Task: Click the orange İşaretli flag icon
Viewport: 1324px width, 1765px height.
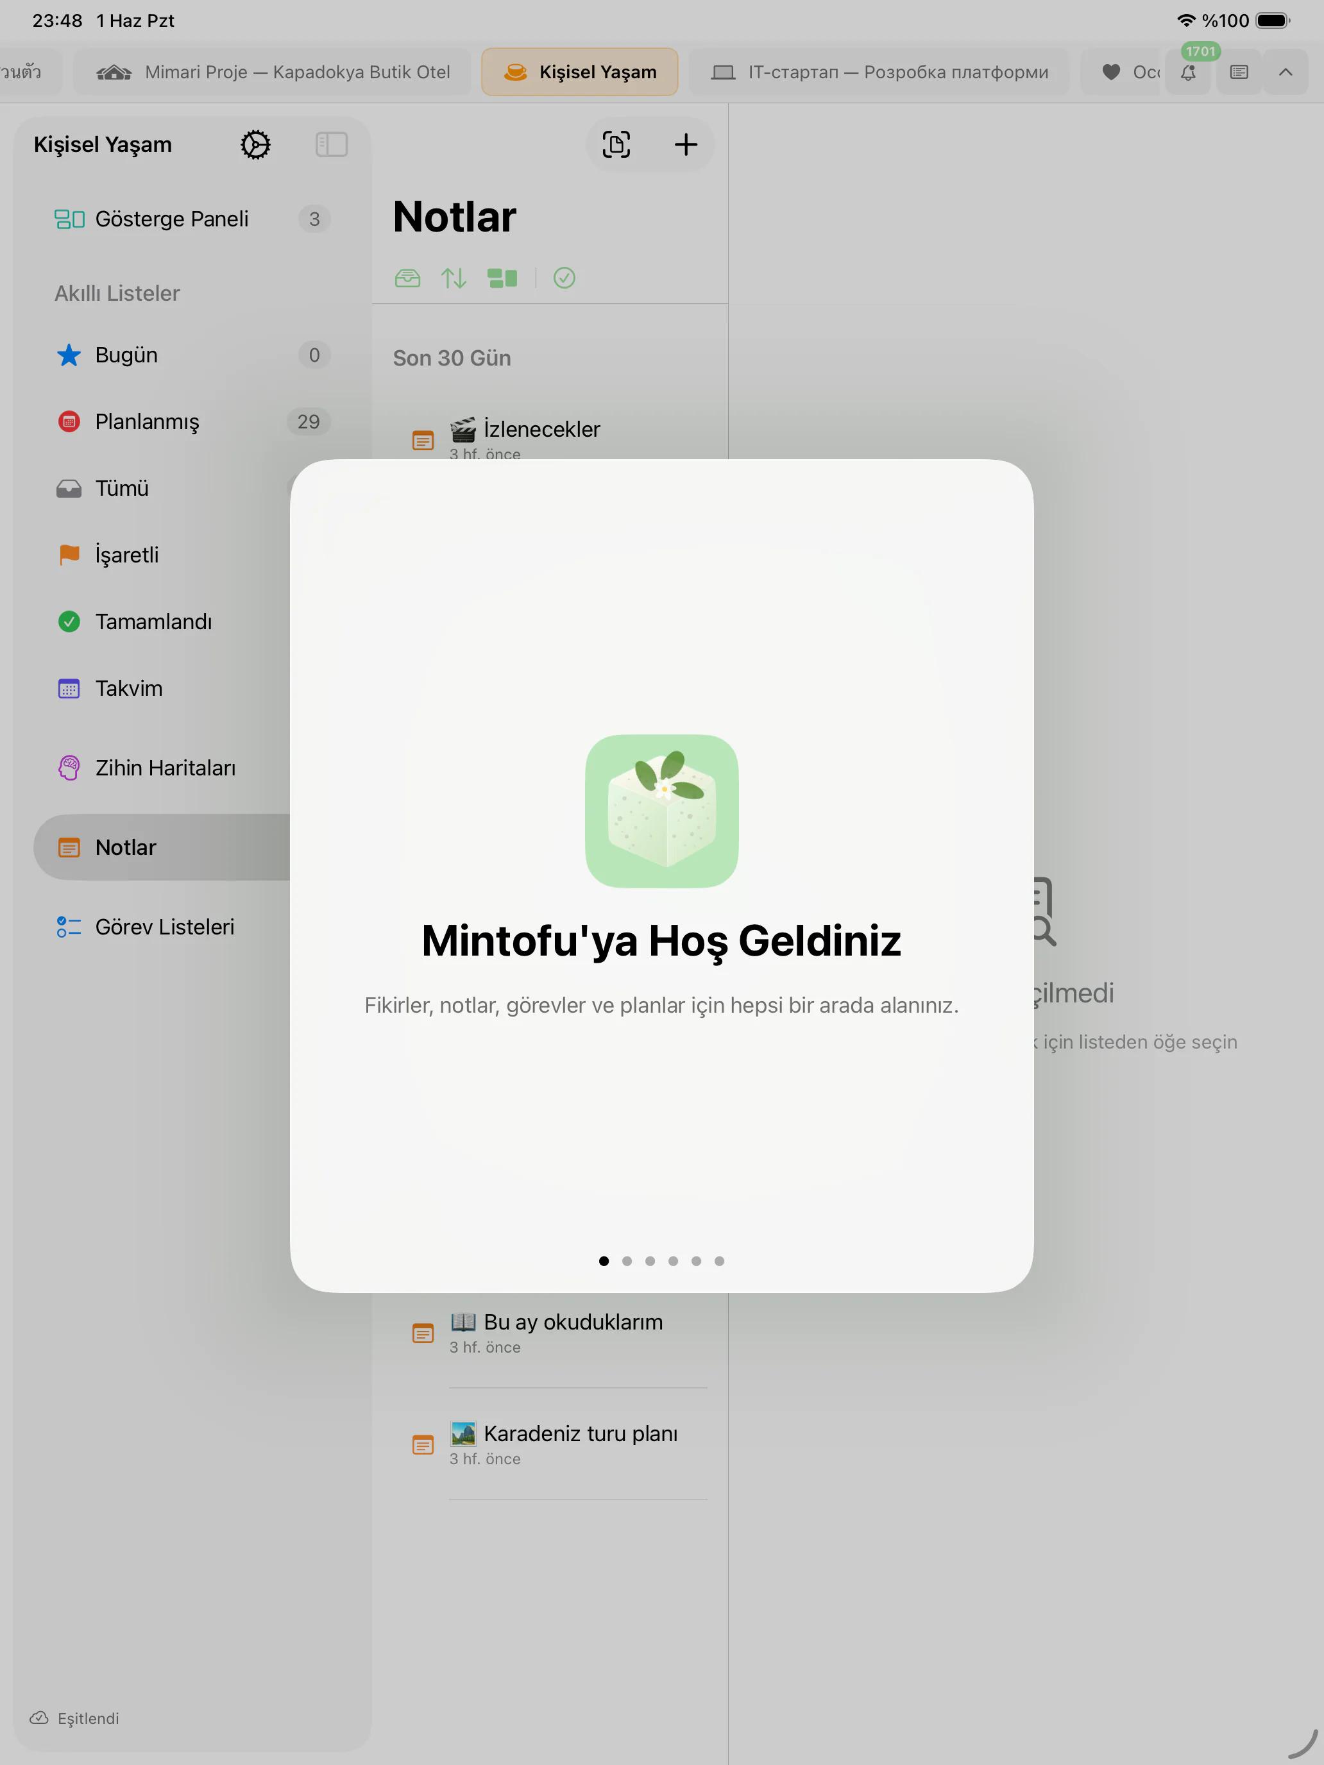Action: (x=69, y=555)
